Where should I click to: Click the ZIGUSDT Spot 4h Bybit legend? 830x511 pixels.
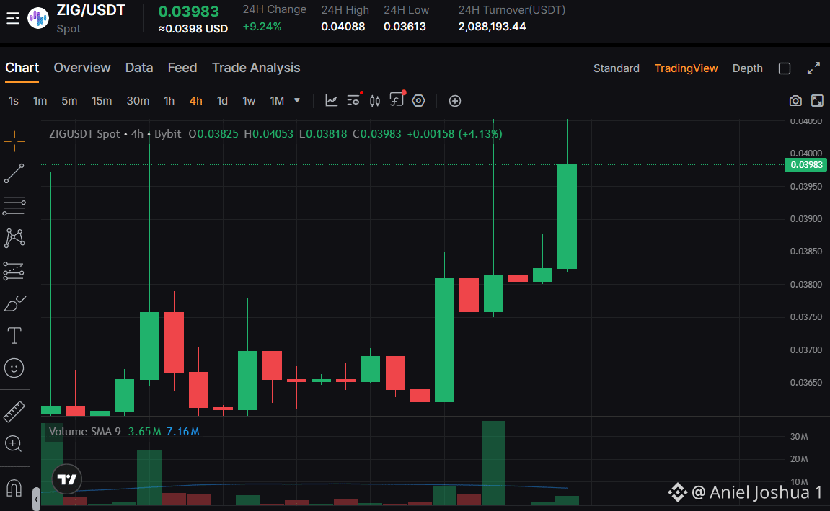point(115,134)
